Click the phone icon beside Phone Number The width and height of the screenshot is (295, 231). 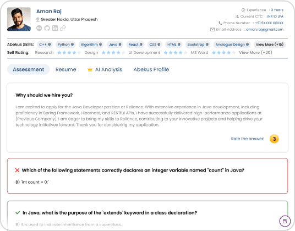point(220,23)
